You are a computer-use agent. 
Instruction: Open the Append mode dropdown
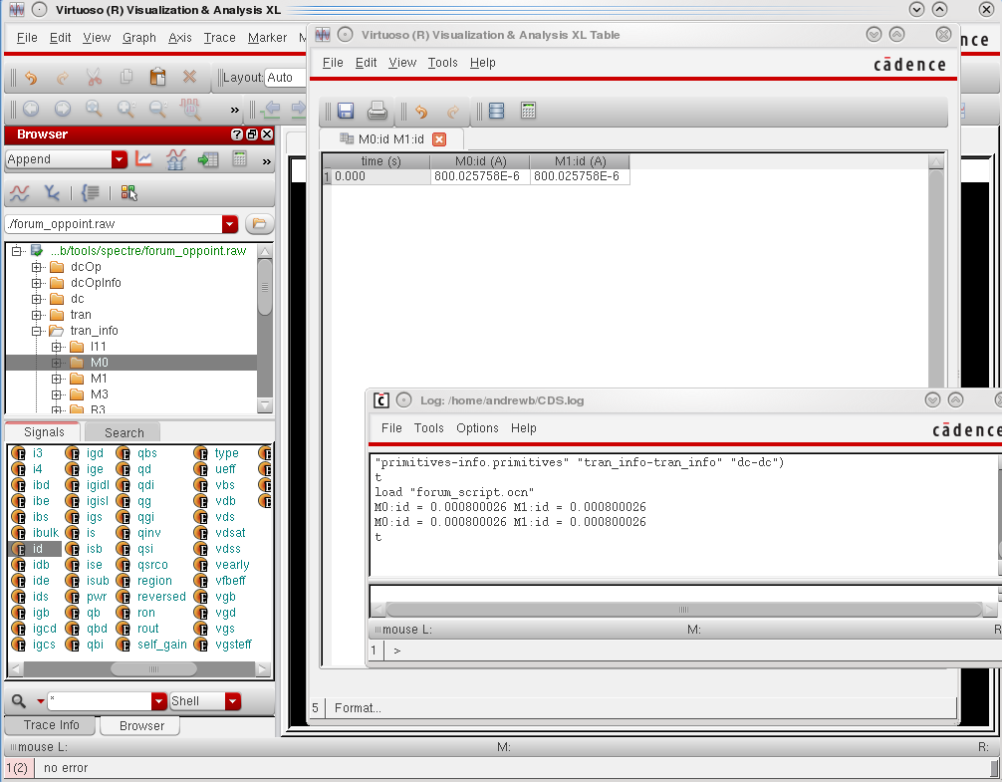click(x=120, y=159)
